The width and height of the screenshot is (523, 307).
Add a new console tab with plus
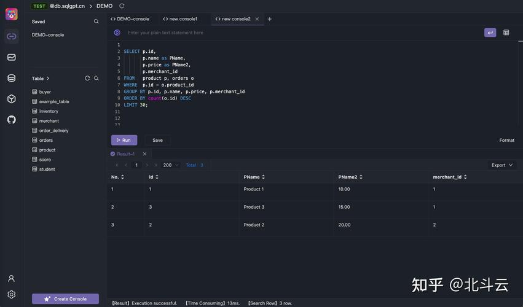(x=270, y=19)
